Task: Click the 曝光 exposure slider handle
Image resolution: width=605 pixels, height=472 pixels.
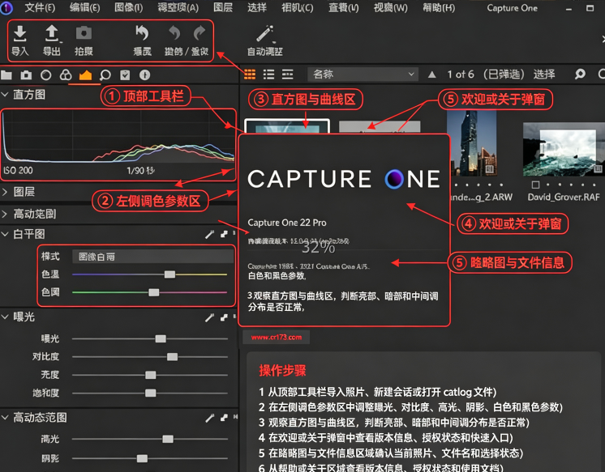Action: [x=161, y=338]
